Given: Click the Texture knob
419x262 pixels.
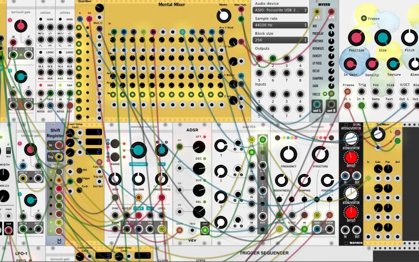Looking at the screenshot, I should pos(393,64).
